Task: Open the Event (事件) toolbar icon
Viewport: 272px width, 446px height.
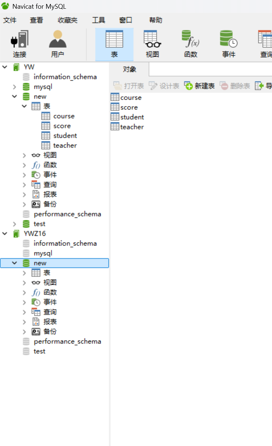Action: [229, 44]
